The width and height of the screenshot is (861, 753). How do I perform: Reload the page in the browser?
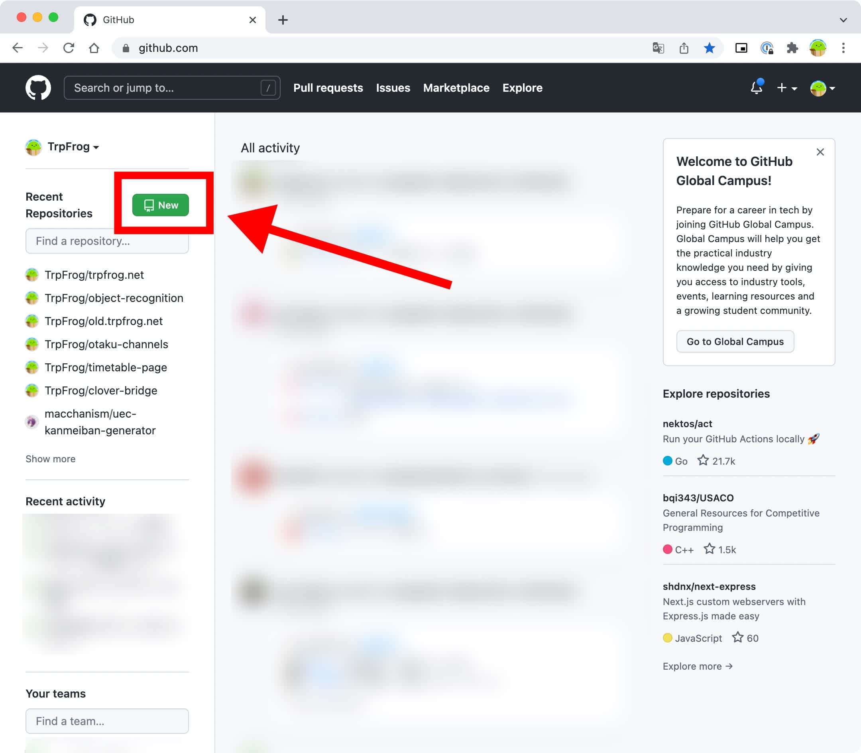coord(69,48)
